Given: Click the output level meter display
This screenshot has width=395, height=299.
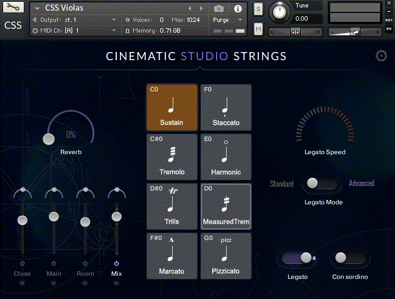Looking at the screenshot, I should coord(355,13).
